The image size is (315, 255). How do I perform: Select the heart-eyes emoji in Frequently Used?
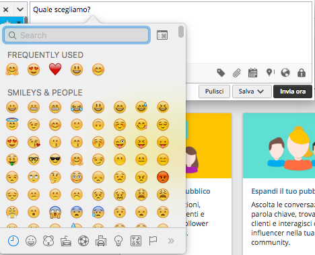34,69
